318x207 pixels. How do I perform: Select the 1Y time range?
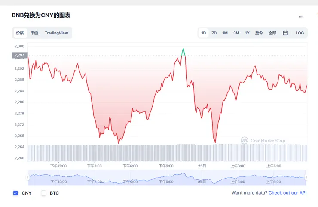tap(247, 33)
